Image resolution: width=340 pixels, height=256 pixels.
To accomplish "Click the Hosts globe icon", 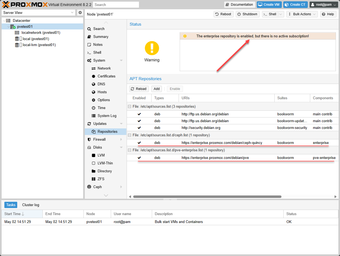I will tap(94, 92).
